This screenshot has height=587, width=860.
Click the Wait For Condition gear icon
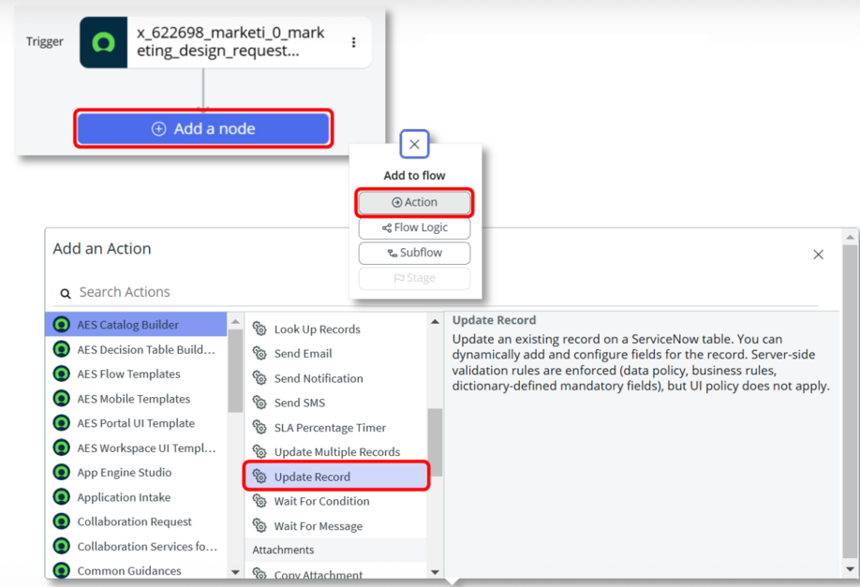[x=259, y=501]
